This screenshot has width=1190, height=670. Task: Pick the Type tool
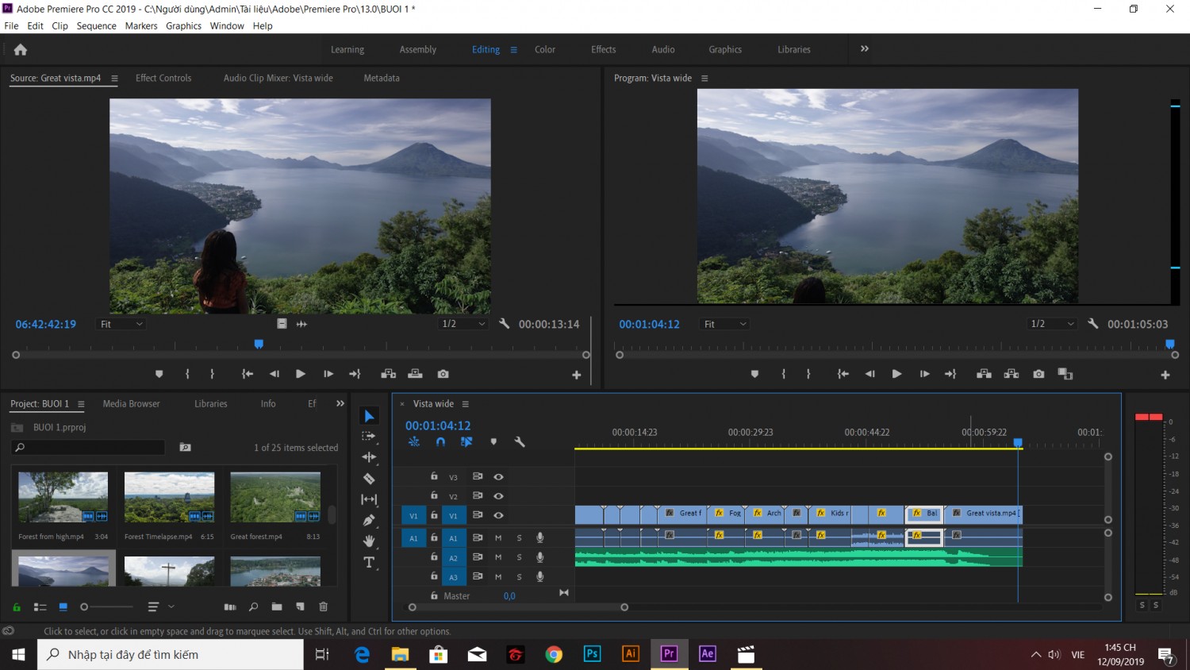[369, 563]
